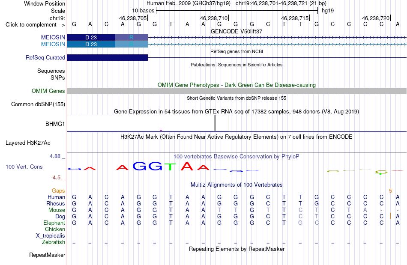The image size is (407, 265).
Task: Click the X_tropicalis species row label
Action: [x=51, y=236]
